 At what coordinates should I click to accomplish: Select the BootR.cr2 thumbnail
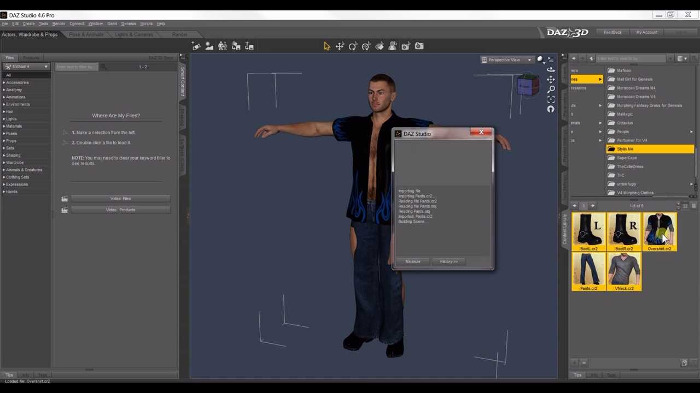pos(624,232)
